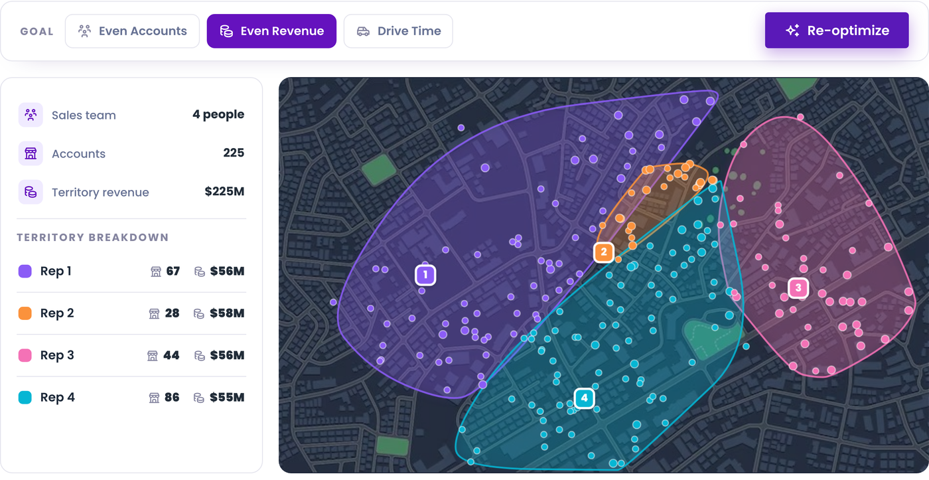The image size is (929, 480).
Task: Click the storefront icon in Rep 2 row
Action: tap(155, 313)
